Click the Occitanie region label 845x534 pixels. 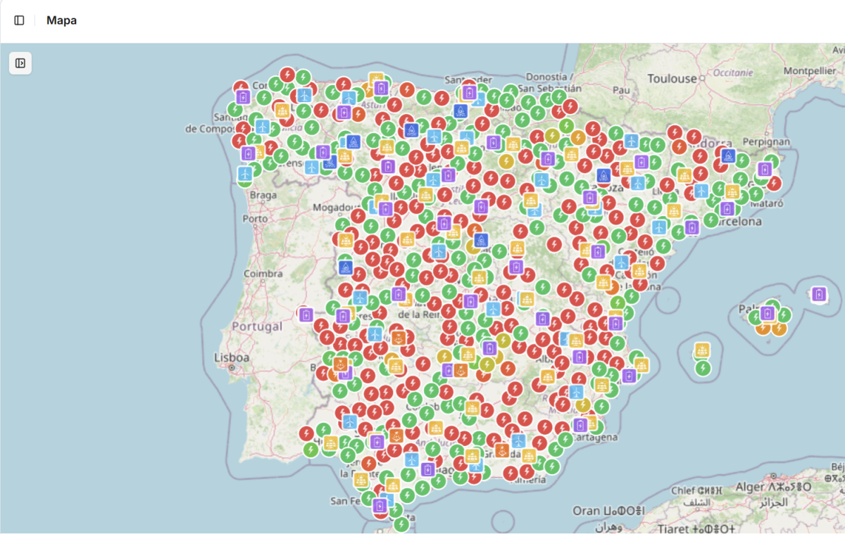(x=733, y=72)
